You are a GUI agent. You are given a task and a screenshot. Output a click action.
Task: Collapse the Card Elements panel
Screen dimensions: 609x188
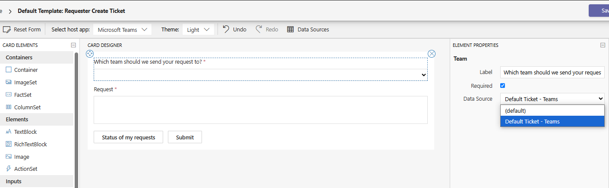pos(73,45)
